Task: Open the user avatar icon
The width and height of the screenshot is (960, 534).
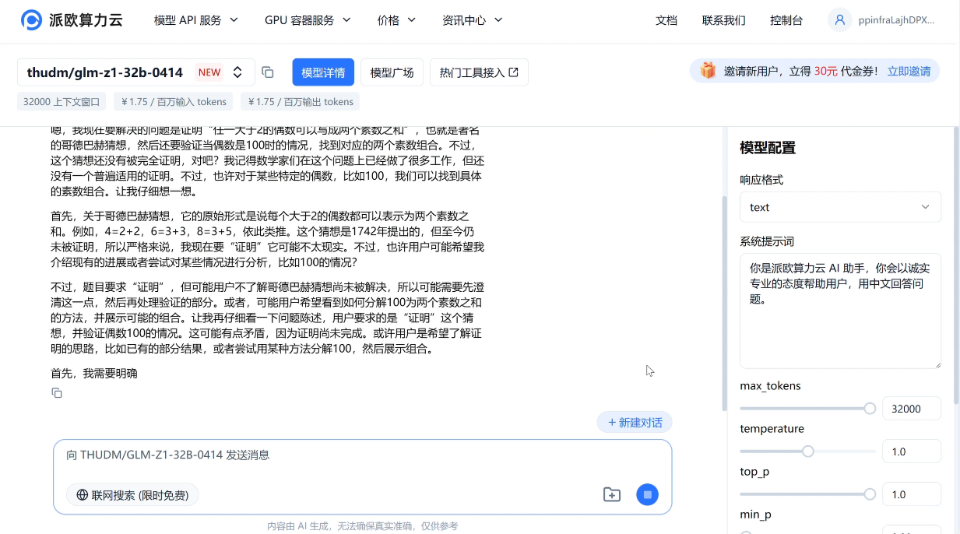Action: coord(839,20)
